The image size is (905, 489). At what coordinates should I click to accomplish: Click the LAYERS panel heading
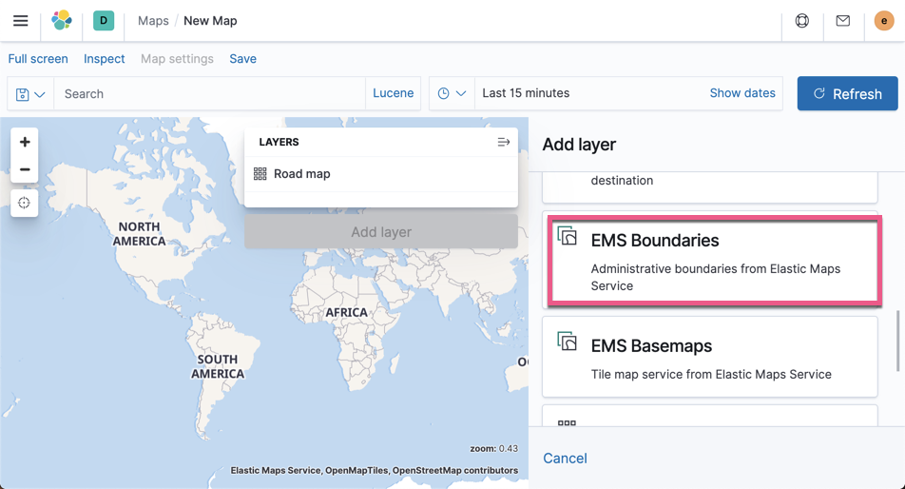(279, 142)
